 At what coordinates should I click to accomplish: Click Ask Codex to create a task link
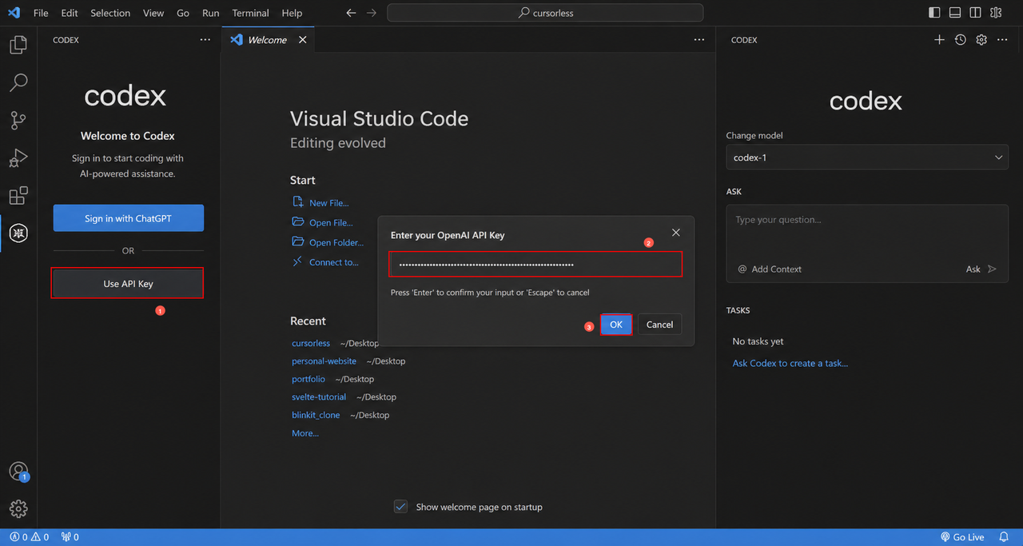(x=790, y=363)
